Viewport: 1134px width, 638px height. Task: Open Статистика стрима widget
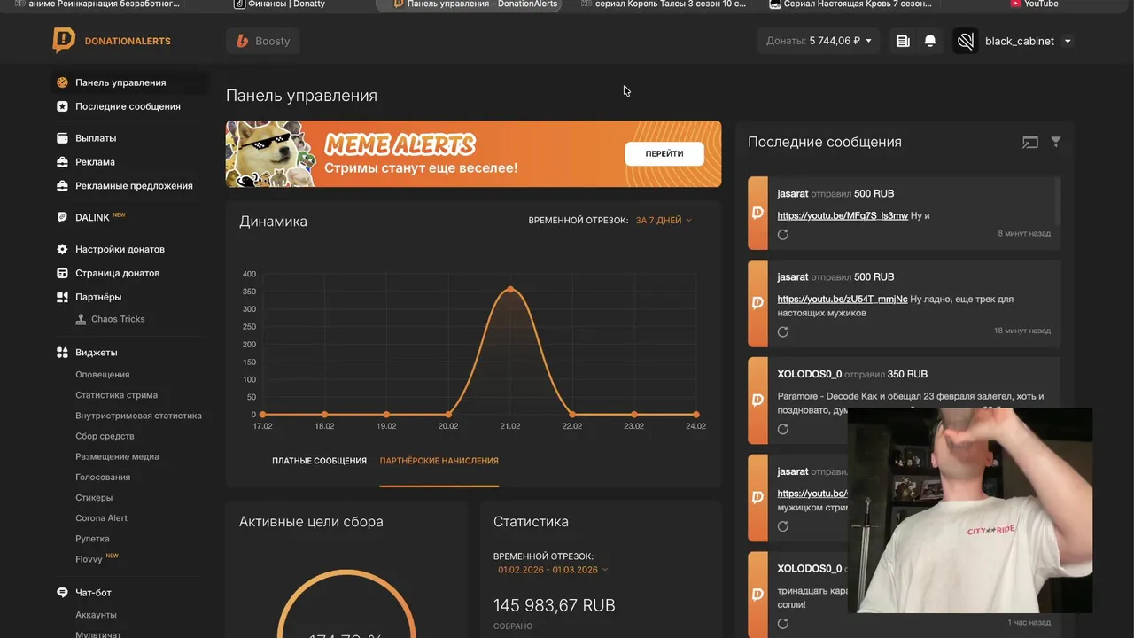tap(117, 395)
